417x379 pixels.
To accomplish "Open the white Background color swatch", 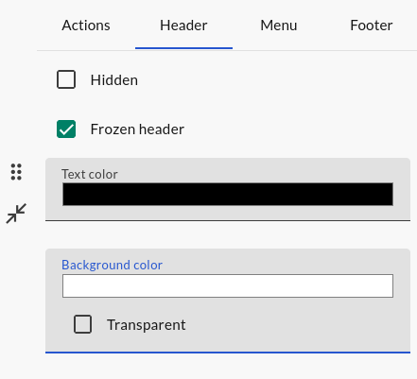I will 228,285.
